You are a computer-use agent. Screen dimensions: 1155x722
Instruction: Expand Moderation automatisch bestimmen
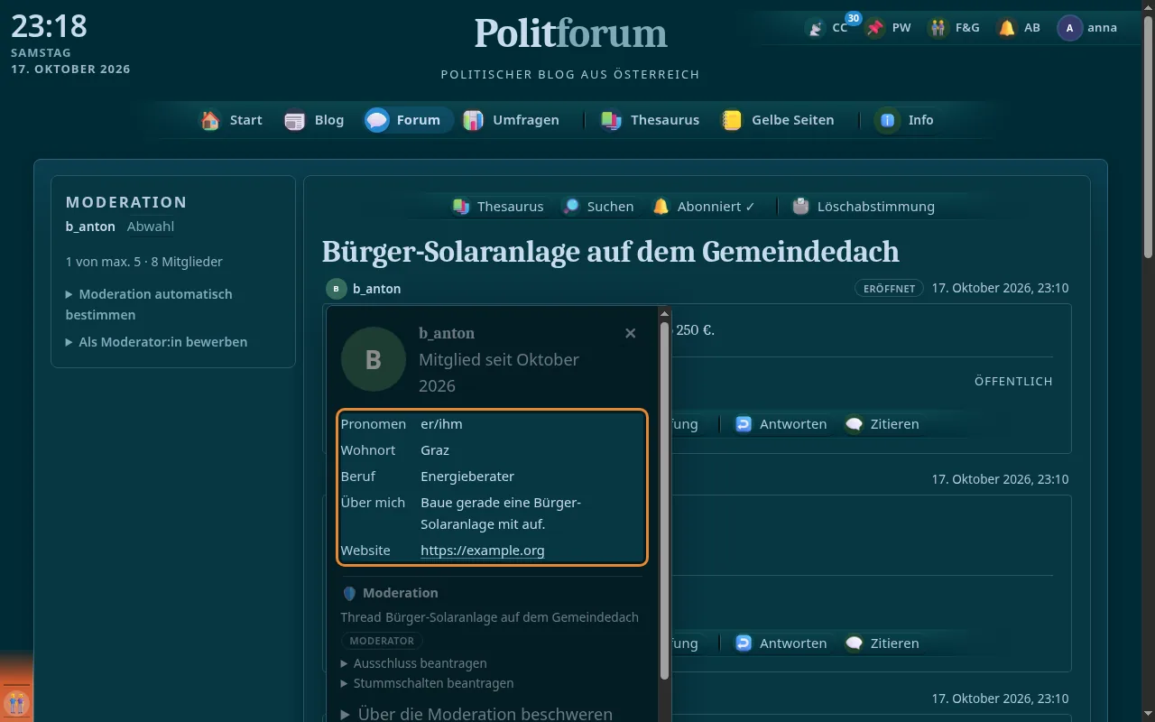tap(149, 304)
